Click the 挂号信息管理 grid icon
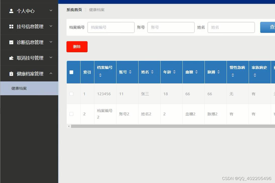 point(11,27)
